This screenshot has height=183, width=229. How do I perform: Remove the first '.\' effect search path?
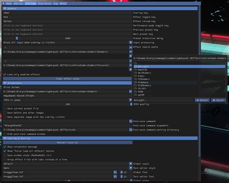130,48
